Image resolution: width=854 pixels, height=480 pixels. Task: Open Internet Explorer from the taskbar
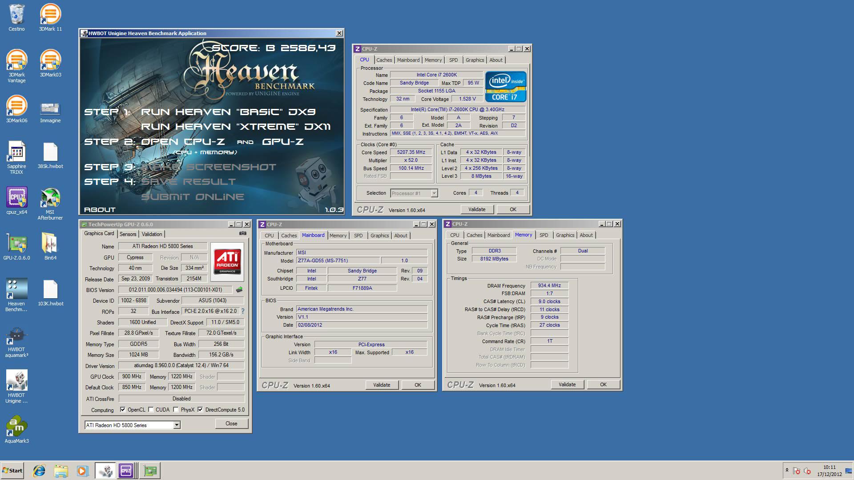[39, 471]
